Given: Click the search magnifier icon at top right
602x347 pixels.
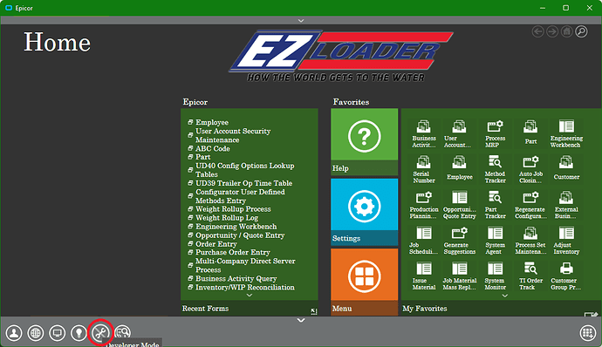Looking at the screenshot, I should click(x=581, y=31).
